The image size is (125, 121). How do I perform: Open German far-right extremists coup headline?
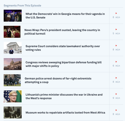[58, 80]
